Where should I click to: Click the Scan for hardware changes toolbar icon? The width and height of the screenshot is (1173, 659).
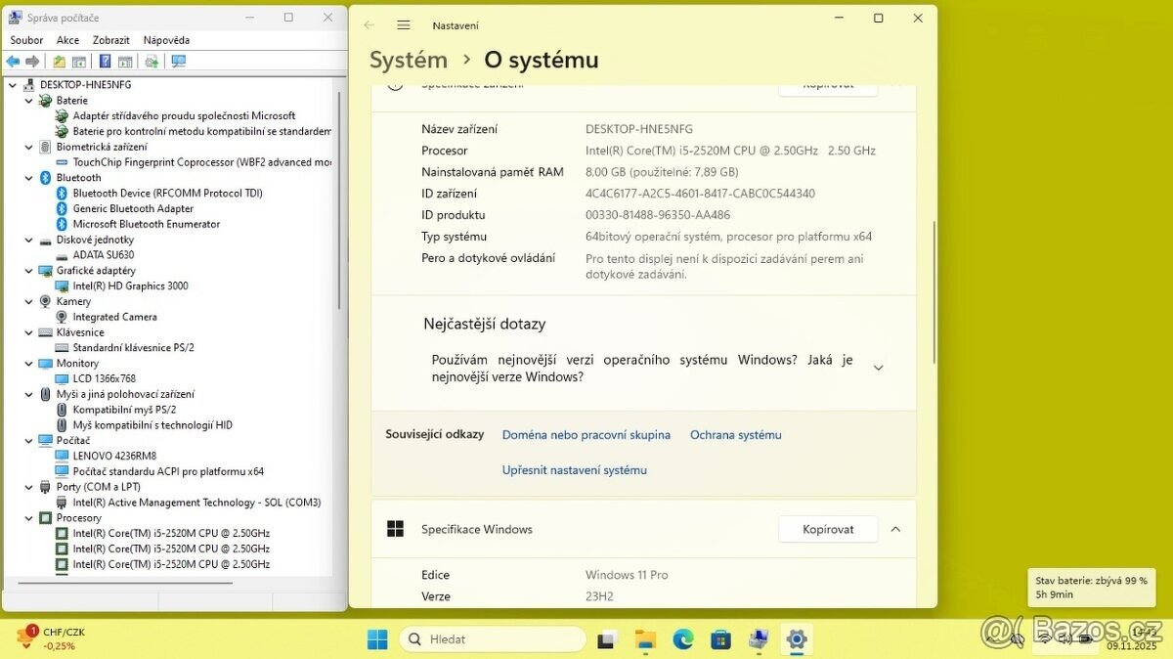[x=151, y=61]
